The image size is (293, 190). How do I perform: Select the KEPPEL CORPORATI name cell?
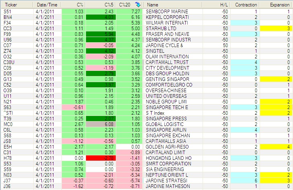pyautogui.click(x=167, y=18)
